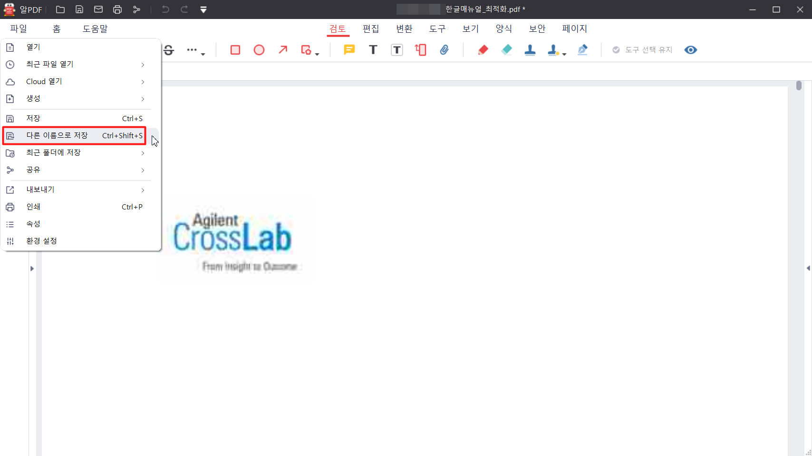Click the open folder icon in title bar
This screenshot has height=456, width=812.
point(60,9)
